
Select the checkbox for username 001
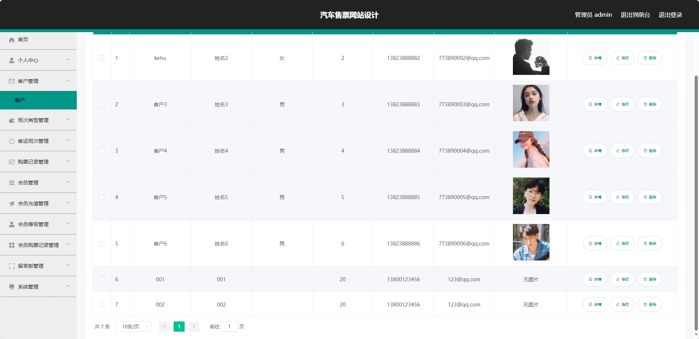click(102, 279)
